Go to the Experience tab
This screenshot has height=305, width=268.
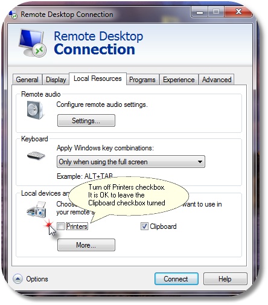(179, 80)
